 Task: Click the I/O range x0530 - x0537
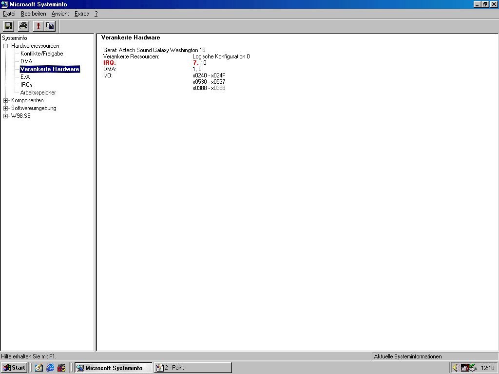click(209, 82)
